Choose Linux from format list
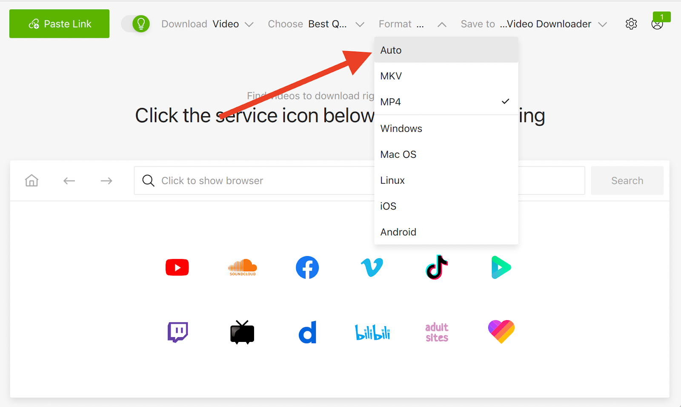681x407 pixels. point(446,180)
